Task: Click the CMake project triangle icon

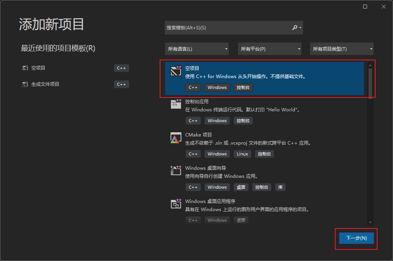Action: coord(176,138)
